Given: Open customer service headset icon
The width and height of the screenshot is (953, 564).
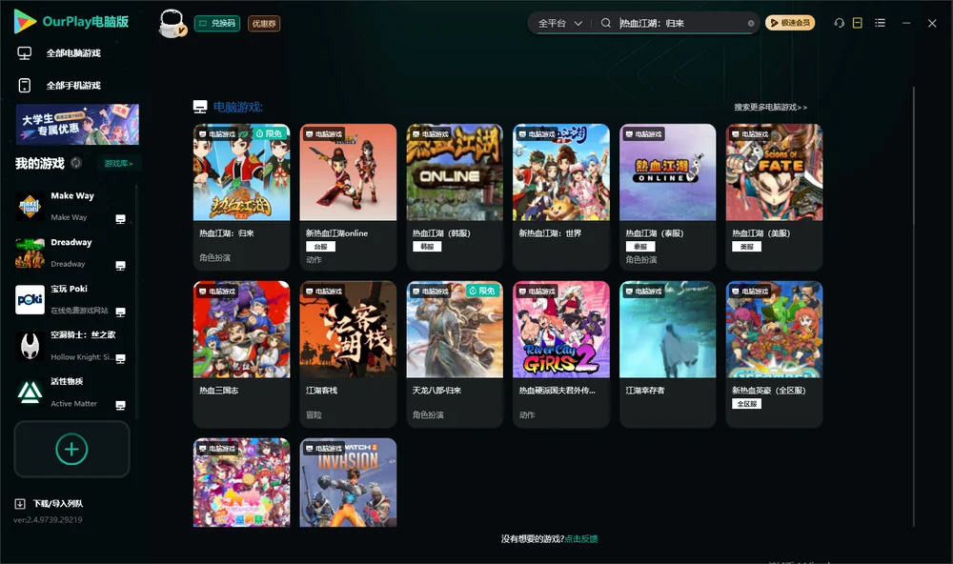Looking at the screenshot, I should pyautogui.click(x=839, y=23).
